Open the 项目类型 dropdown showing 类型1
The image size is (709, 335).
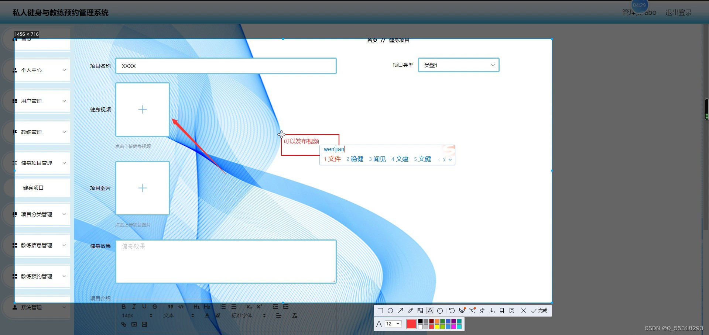click(459, 65)
